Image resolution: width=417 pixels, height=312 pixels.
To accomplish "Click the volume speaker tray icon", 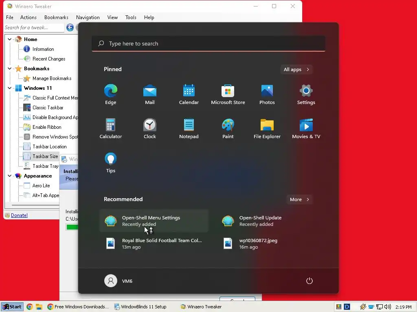I will (x=388, y=307).
